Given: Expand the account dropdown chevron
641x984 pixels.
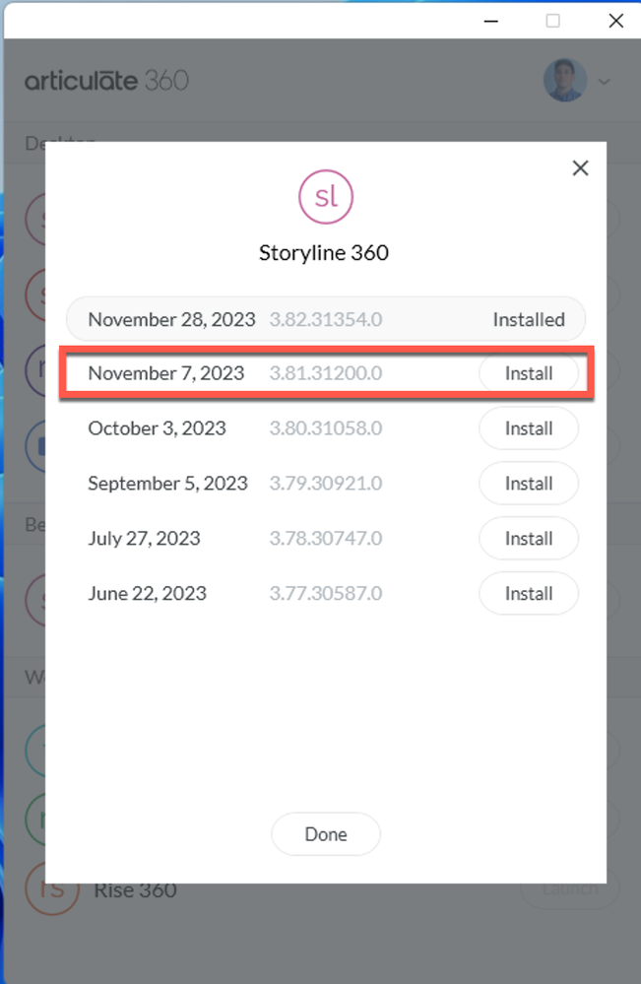Looking at the screenshot, I should [605, 81].
